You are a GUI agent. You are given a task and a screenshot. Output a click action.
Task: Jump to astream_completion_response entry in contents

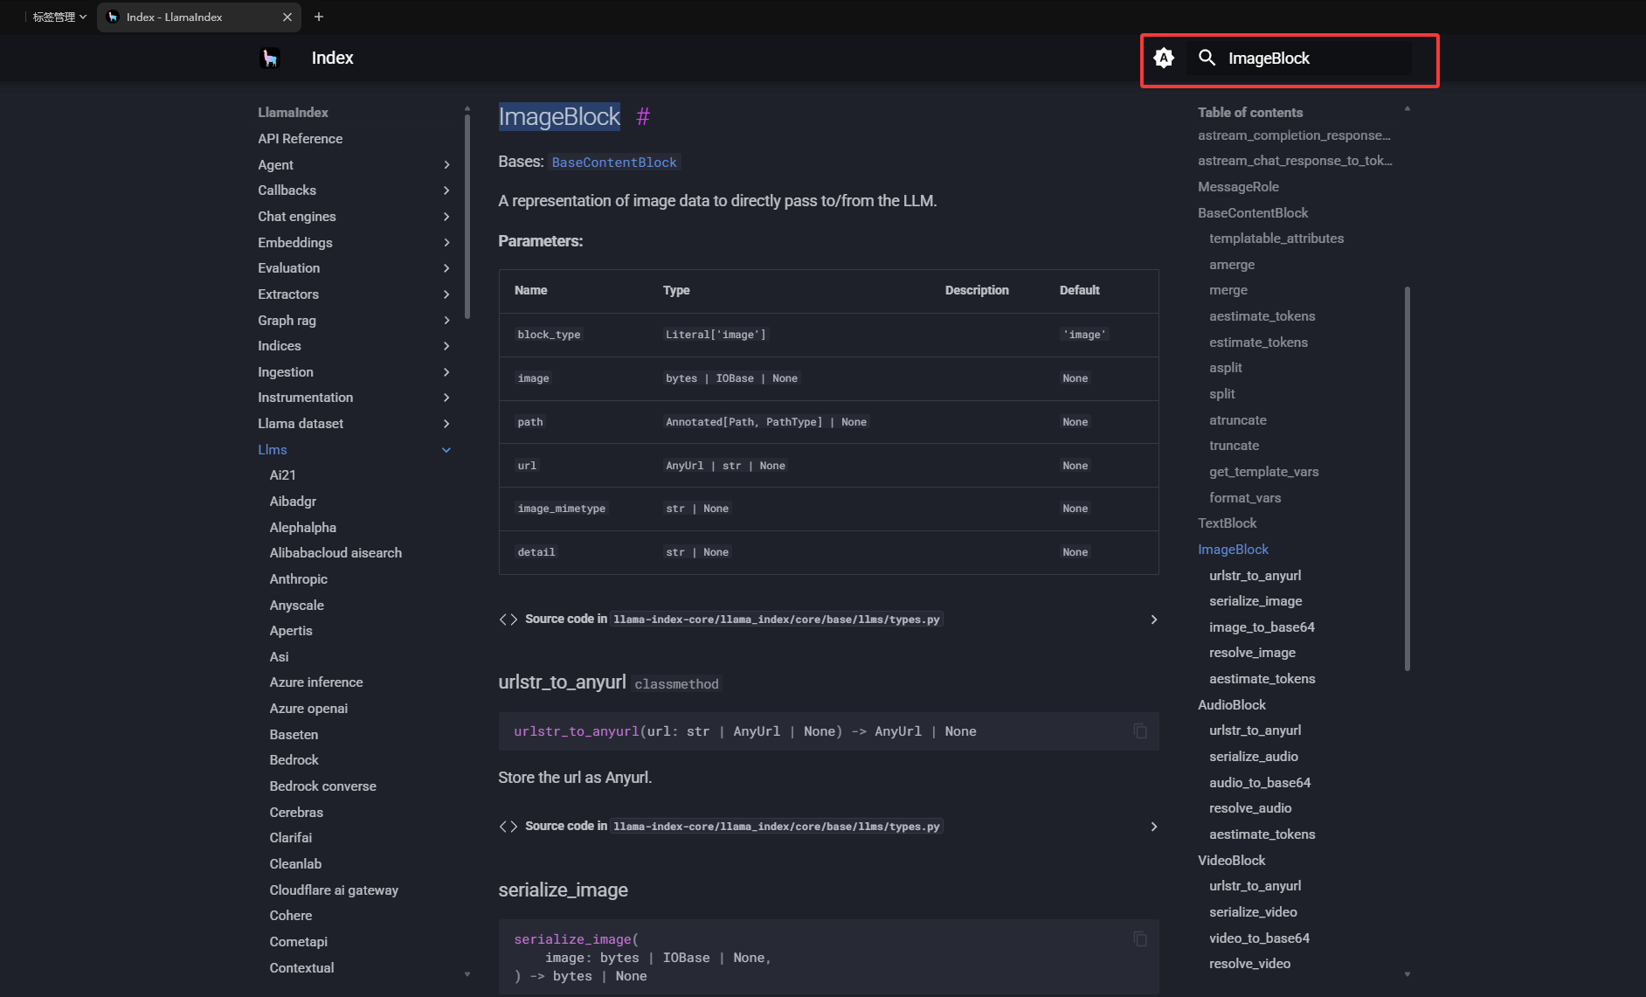[x=1294, y=135]
